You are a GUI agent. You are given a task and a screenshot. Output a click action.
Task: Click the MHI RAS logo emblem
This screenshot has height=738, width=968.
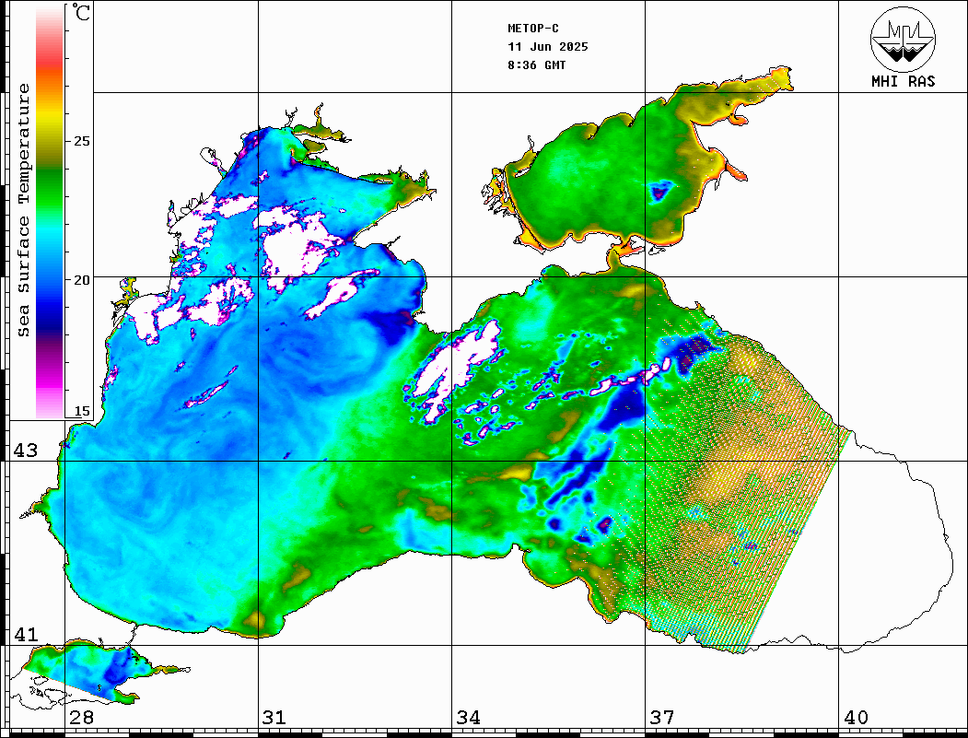(x=904, y=39)
